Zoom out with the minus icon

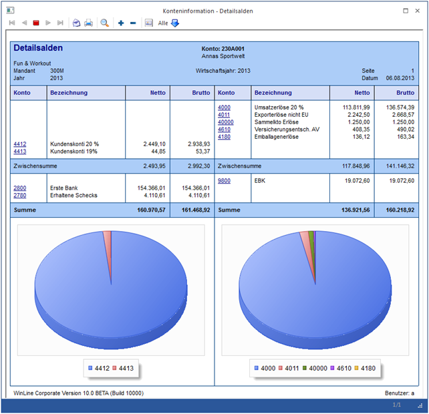(132, 23)
